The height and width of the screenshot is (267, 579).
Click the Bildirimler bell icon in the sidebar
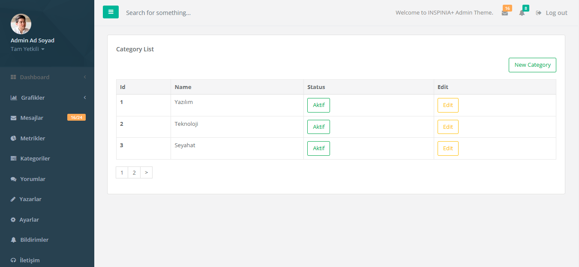pos(13,240)
